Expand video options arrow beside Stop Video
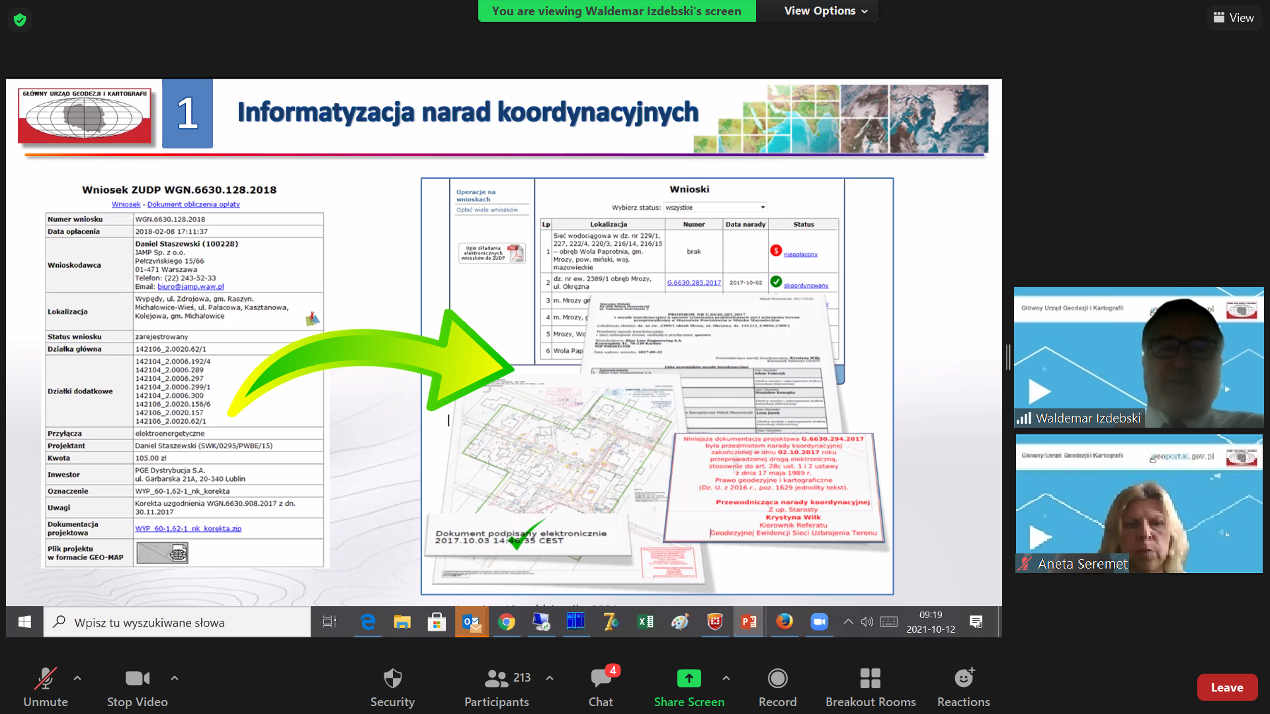This screenshot has width=1270, height=714. 175,678
